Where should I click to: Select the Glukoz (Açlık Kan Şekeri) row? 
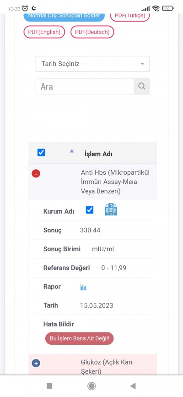93,364
